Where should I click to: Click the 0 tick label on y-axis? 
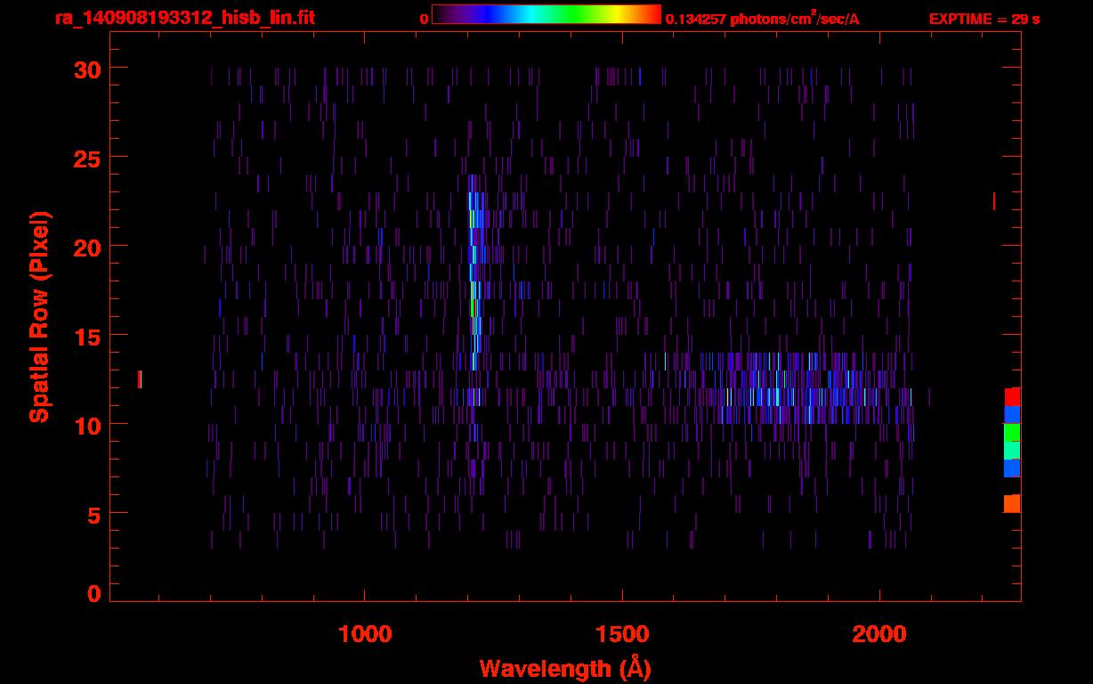point(93,593)
